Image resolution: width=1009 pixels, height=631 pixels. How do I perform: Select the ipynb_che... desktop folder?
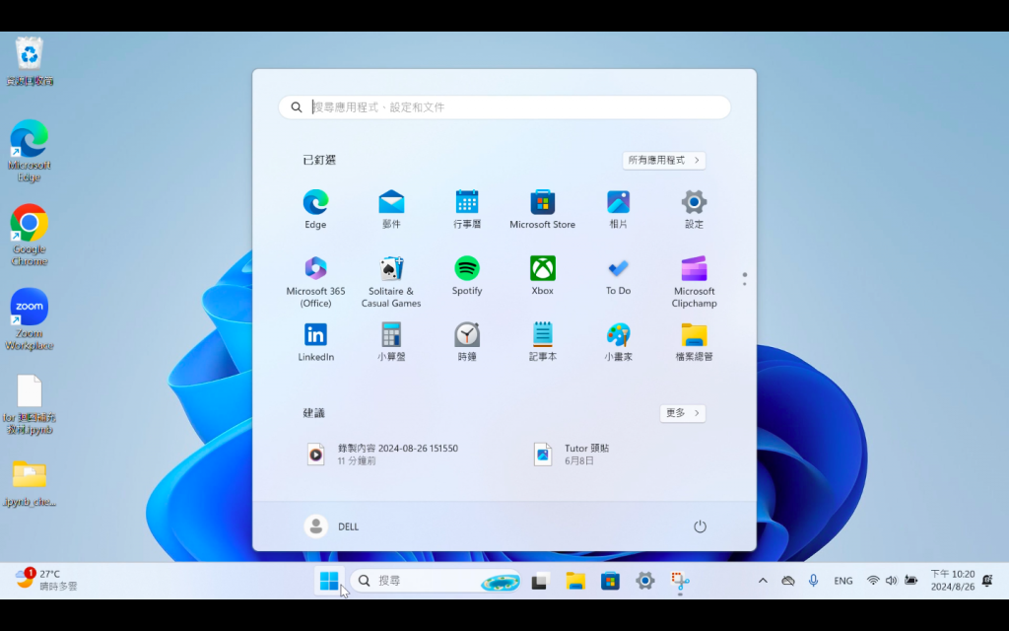[29, 483]
